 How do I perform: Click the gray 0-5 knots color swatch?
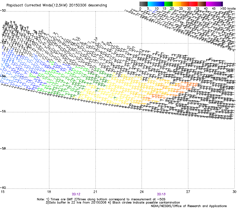[x=143, y=4]
